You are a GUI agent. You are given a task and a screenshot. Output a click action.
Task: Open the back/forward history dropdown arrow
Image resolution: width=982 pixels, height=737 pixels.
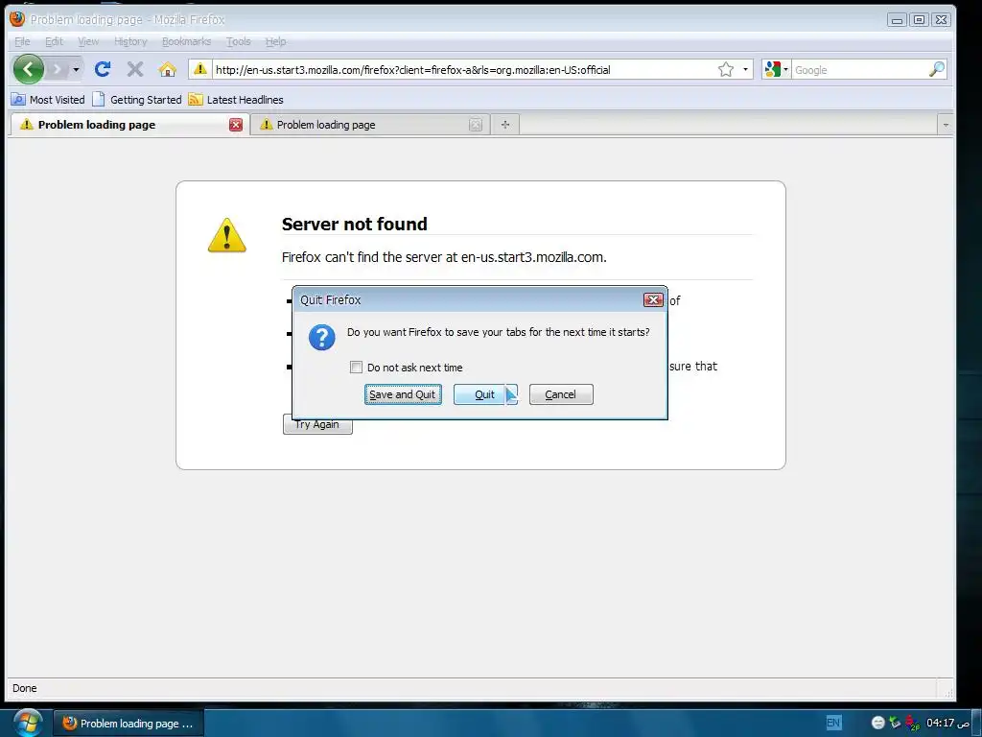[76, 69]
